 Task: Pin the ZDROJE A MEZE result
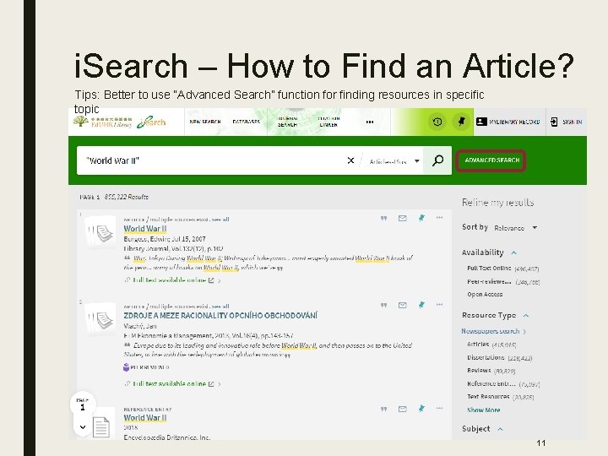pos(421,305)
